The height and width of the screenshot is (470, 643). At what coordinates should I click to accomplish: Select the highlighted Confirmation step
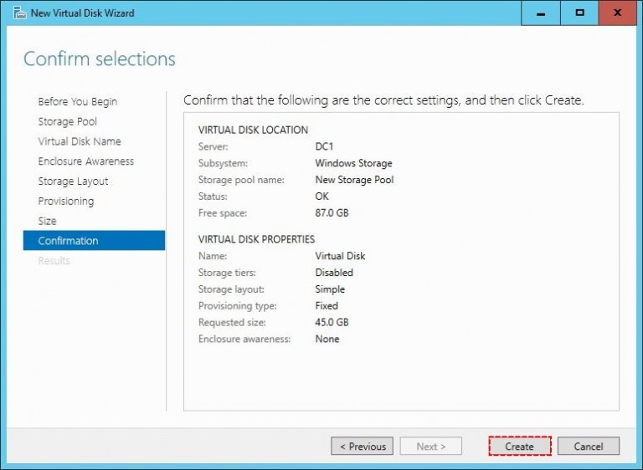(x=94, y=241)
